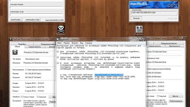Click 'Приложение (exe)' in Activate properties
The height and width of the screenshot is (107, 190).
point(32,59)
